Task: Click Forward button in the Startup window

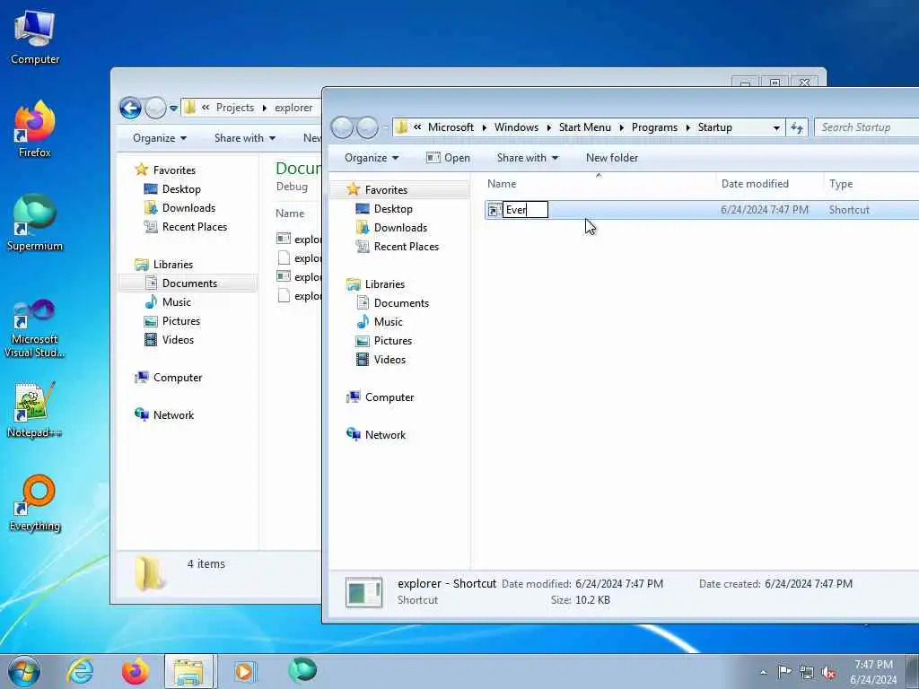Action: (x=367, y=127)
